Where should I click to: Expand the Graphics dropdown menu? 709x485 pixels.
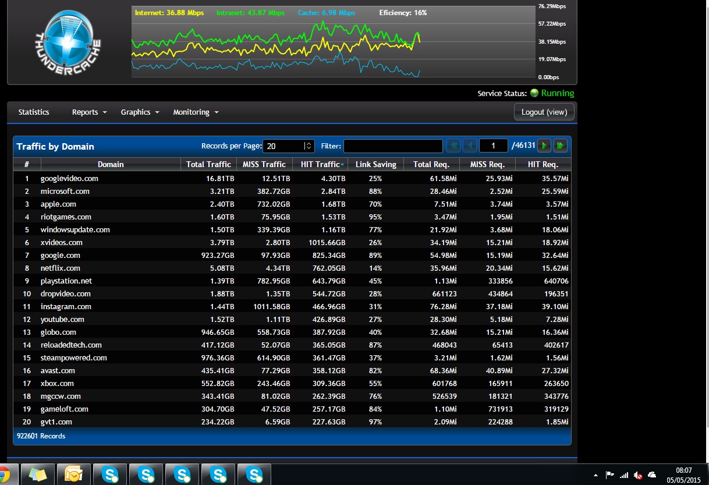(x=140, y=112)
